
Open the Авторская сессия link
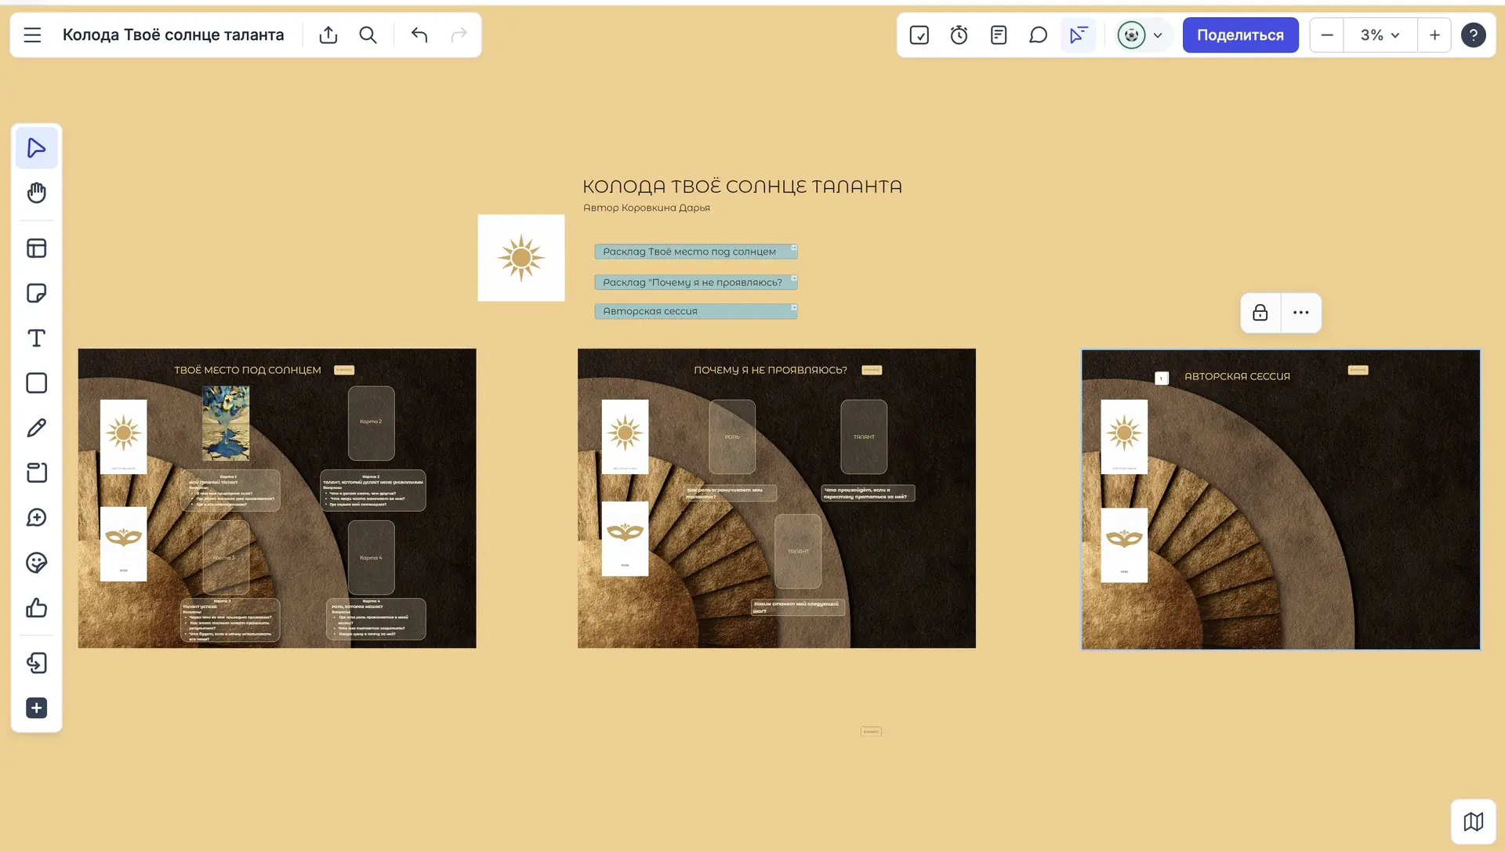click(696, 311)
